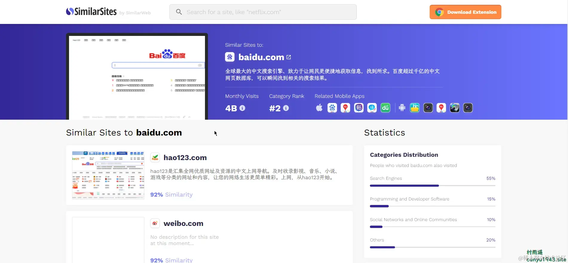568x263 pixels.
Task: Click the Apple iOS apps icon
Action: (x=319, y=108)
